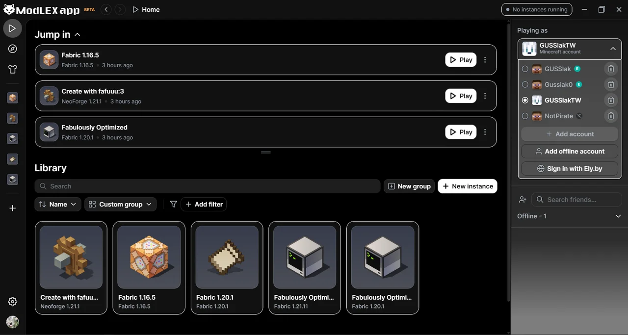Click the New instance button
The height and width of the screenshot is (335, 628).
pyautogui.click(x=468, y=186)
